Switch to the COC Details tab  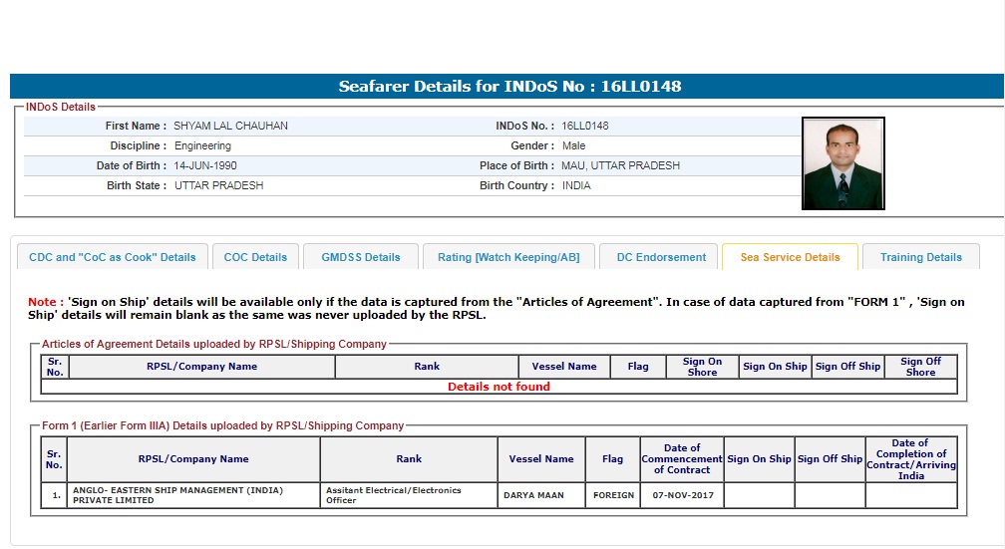pyautogui.click(x=255, y=257)
